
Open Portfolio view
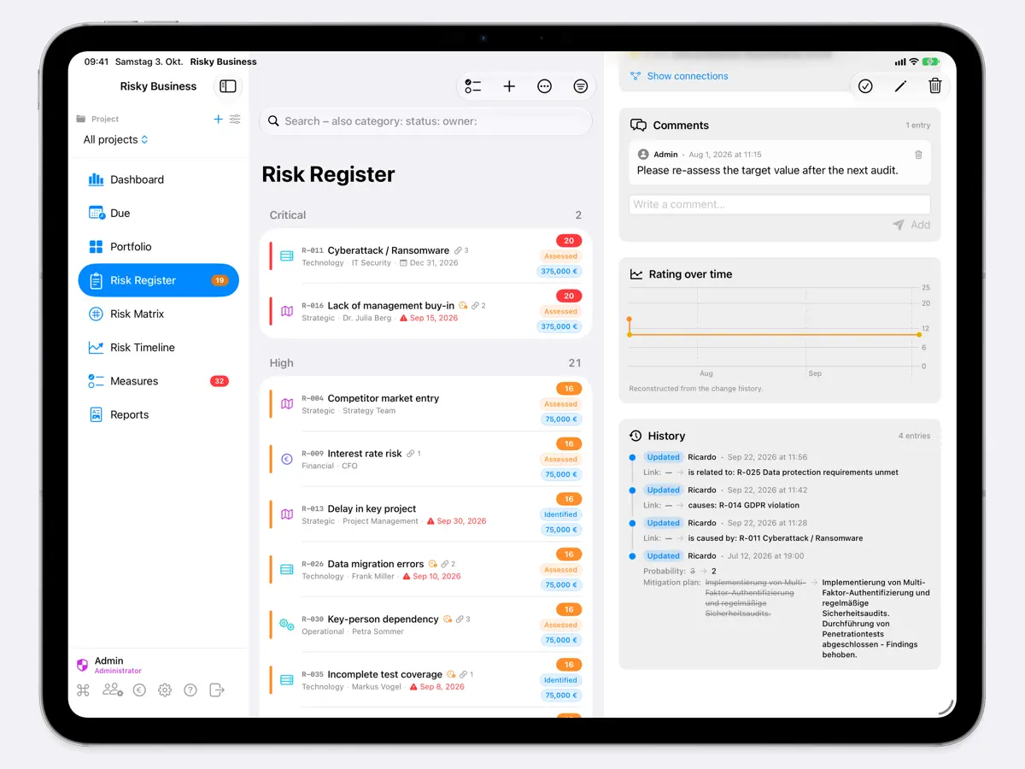click(x=158, y=247)
